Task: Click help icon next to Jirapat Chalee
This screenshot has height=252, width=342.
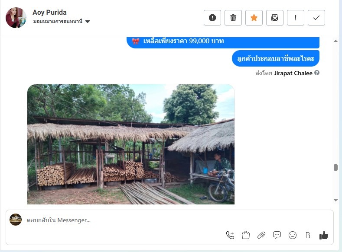Action: pos(317,73)
